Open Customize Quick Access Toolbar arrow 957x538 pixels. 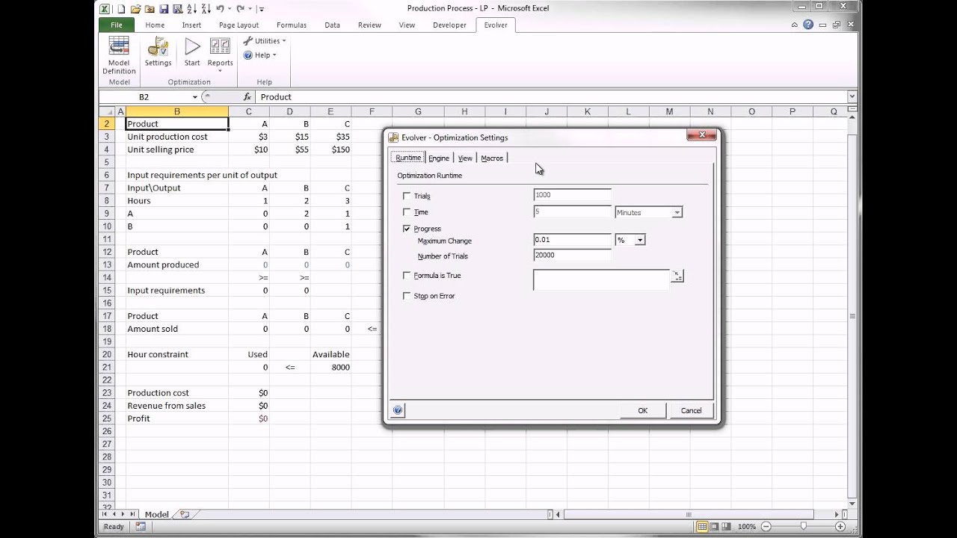pyautogui.click(x=261, y=9)
